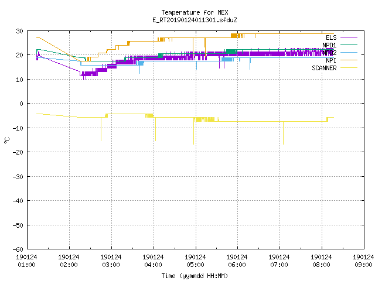Click the y-axis tick label 30
The height and width of the screenshot is (281, 375).
19,31
